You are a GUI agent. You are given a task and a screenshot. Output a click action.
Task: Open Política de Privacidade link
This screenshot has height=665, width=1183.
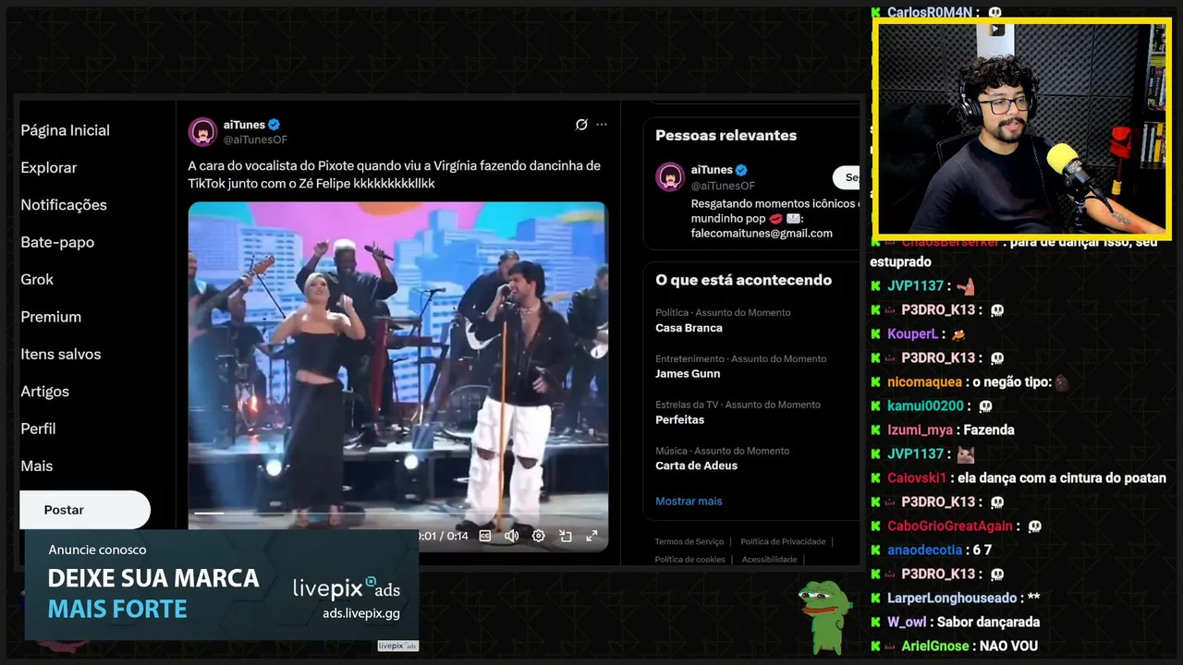(x=783, y=541)
